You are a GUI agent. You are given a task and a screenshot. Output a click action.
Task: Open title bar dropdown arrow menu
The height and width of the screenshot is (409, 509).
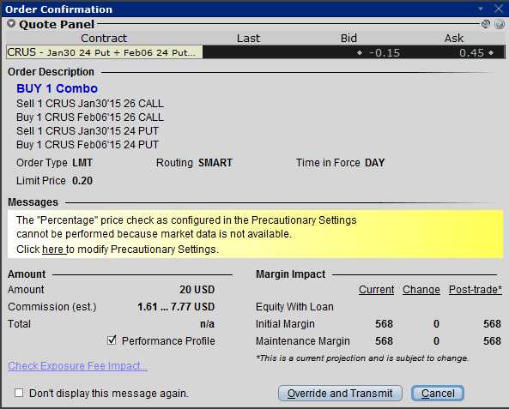coord(481,9)
